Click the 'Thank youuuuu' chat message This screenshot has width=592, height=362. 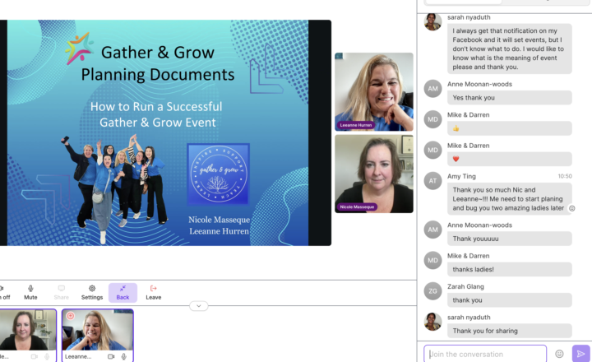509,239
